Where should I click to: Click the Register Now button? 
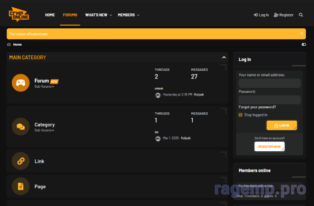(269, 147)
